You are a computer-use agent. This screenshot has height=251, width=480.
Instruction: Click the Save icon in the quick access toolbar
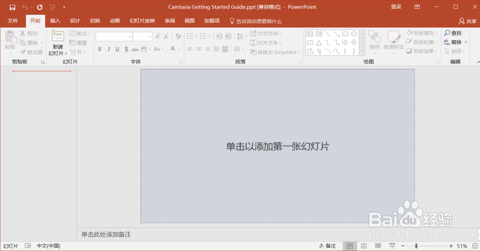point(12,7)
